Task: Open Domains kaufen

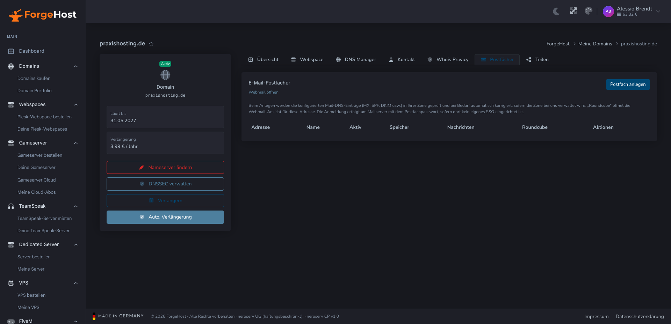Action: click(34, 79)
